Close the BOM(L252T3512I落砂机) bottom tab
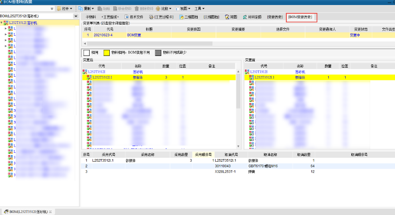Screen dimensions: 395x215 coord(50,212)
